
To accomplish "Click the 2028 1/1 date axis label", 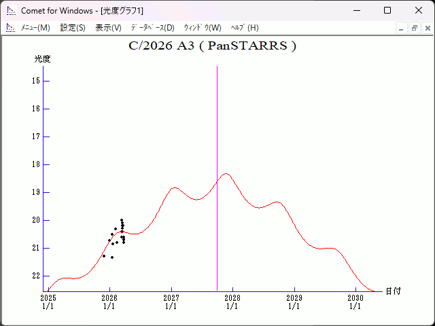I will [232, 302].
